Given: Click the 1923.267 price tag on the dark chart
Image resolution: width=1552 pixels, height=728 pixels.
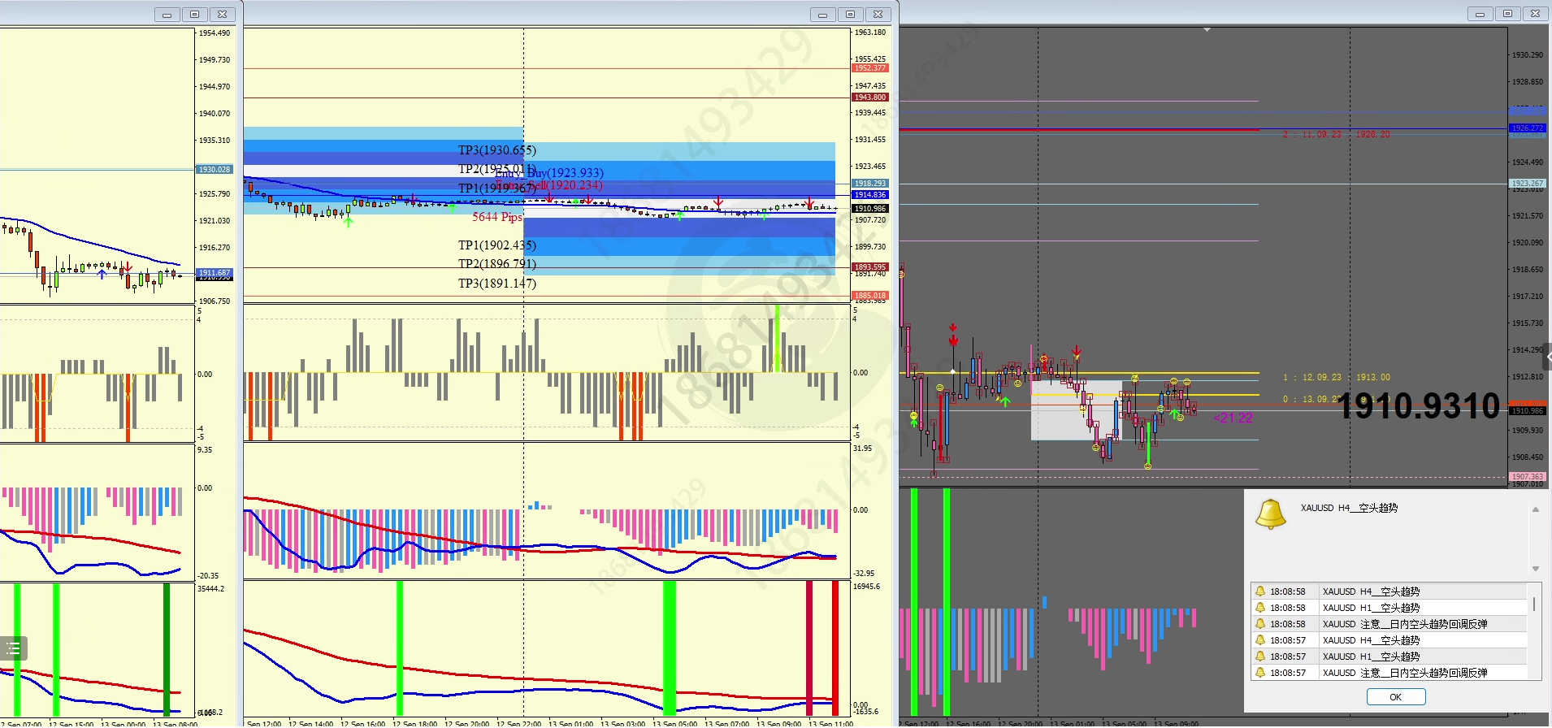Looking at the screenshot, I should click(1528, 184).
